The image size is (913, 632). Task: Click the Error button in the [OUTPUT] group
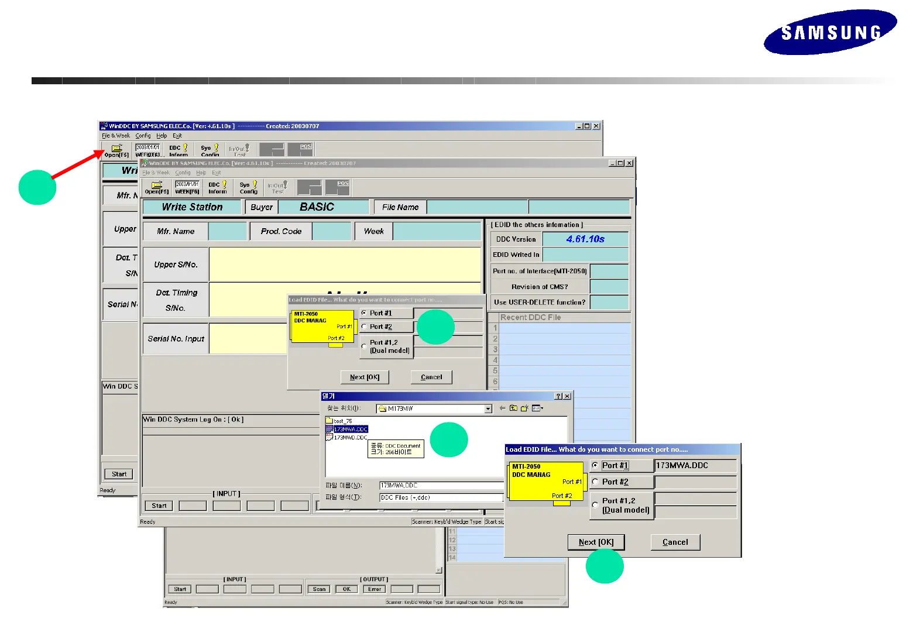click(375, 589)
